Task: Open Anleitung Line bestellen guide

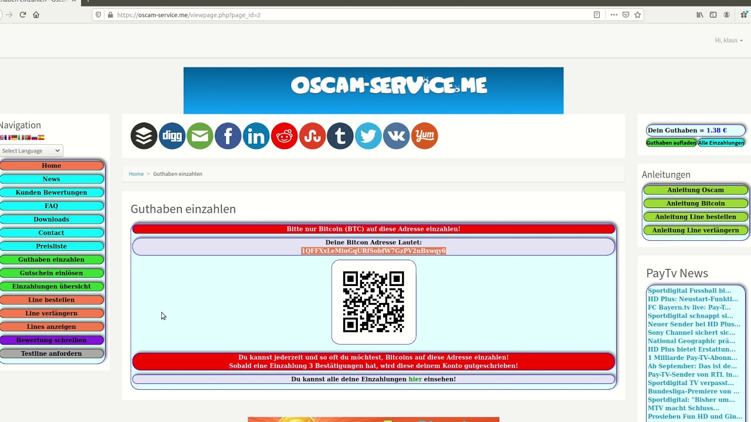Action: coord(696,217)
